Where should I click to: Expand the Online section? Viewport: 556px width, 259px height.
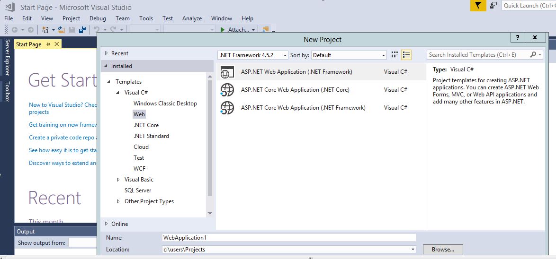pyautogui.click(x=106, y=224)
